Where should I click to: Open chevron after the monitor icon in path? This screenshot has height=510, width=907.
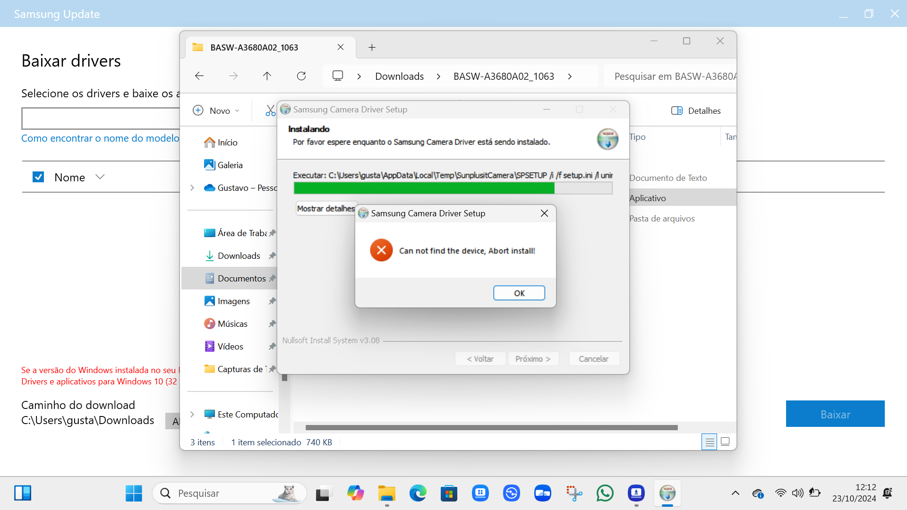pos(359,76)
